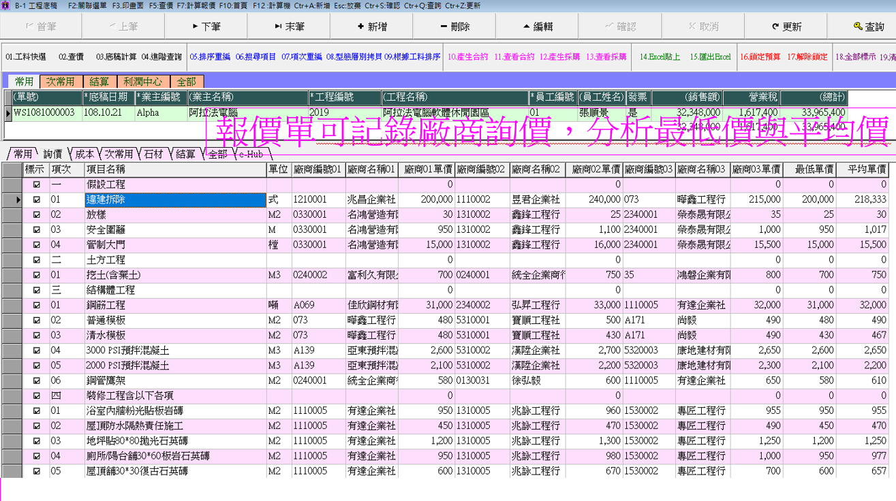Open the 查詢 search button

point(868,27)
